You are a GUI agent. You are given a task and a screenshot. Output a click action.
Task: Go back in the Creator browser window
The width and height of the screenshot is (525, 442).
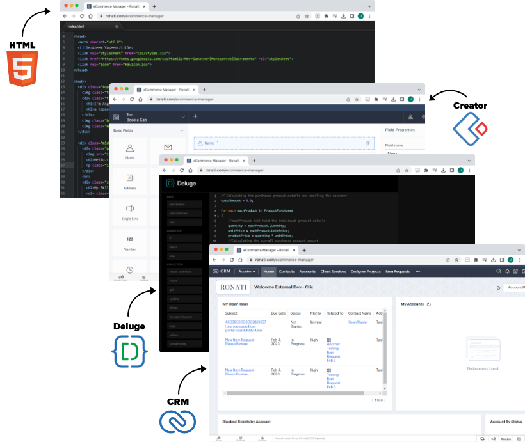click(115, 99)
